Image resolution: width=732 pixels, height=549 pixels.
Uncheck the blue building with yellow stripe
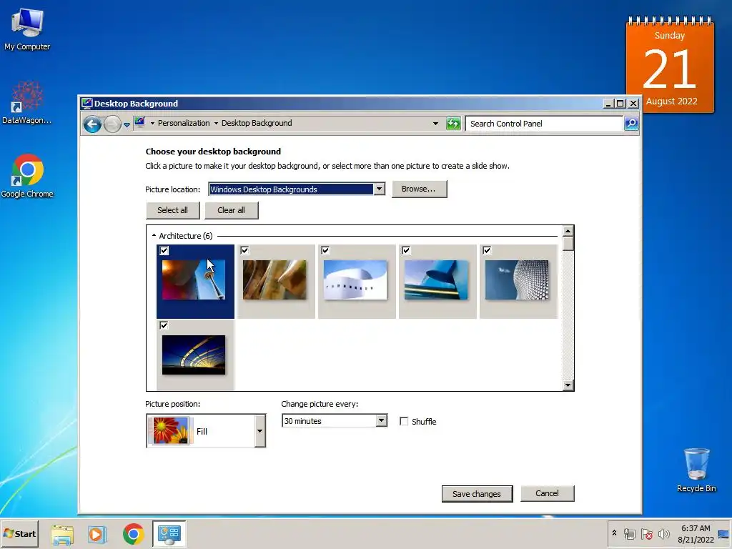(406, 251)
